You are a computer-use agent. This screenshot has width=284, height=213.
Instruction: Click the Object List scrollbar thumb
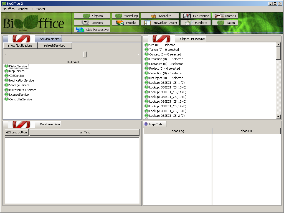(278, 53)
